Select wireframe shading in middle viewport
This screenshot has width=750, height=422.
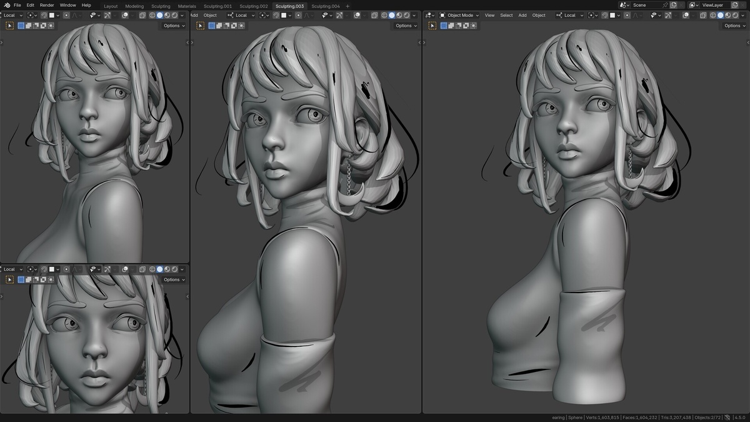384,15
